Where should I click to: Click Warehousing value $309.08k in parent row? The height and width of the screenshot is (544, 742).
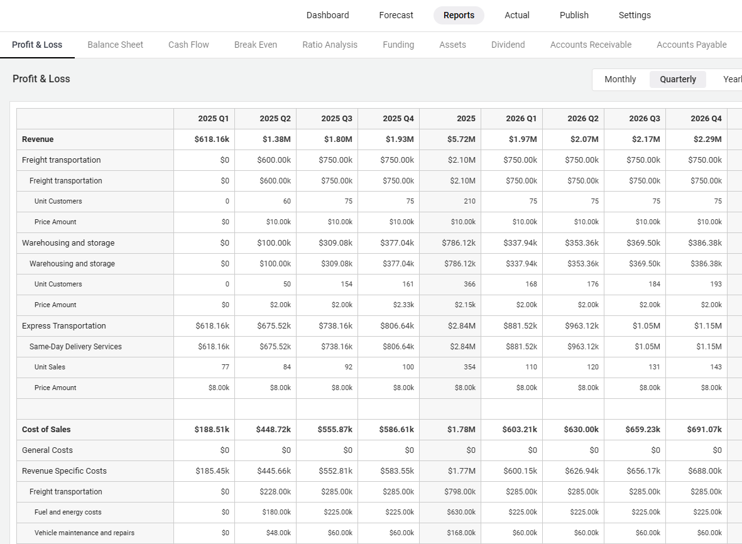[x=336, y=242]
